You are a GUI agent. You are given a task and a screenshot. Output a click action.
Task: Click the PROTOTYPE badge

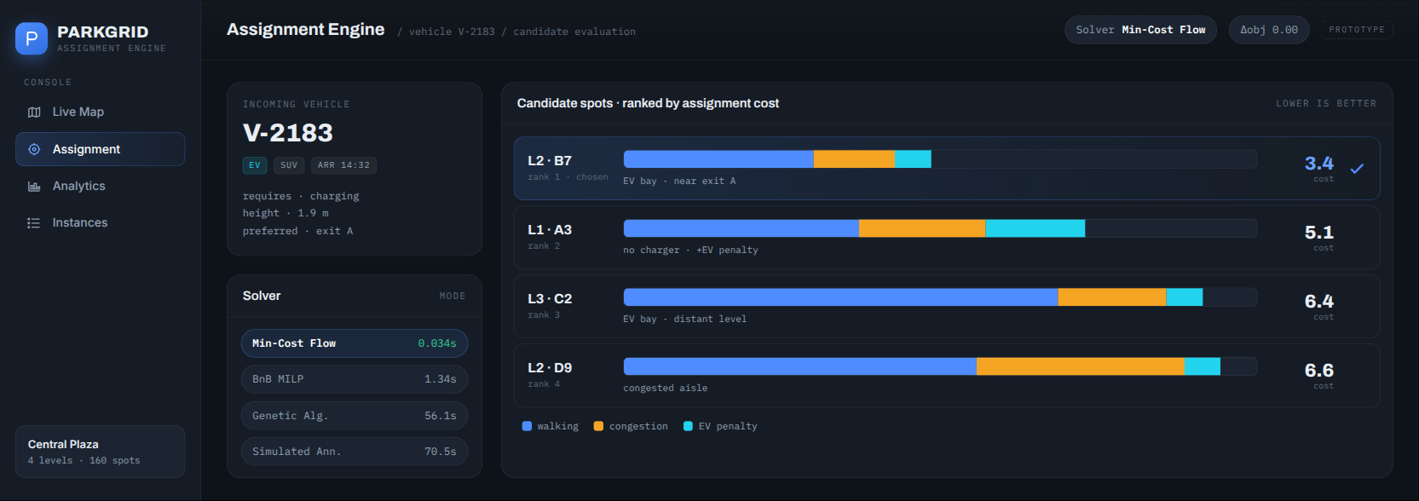coord(1357,30)
